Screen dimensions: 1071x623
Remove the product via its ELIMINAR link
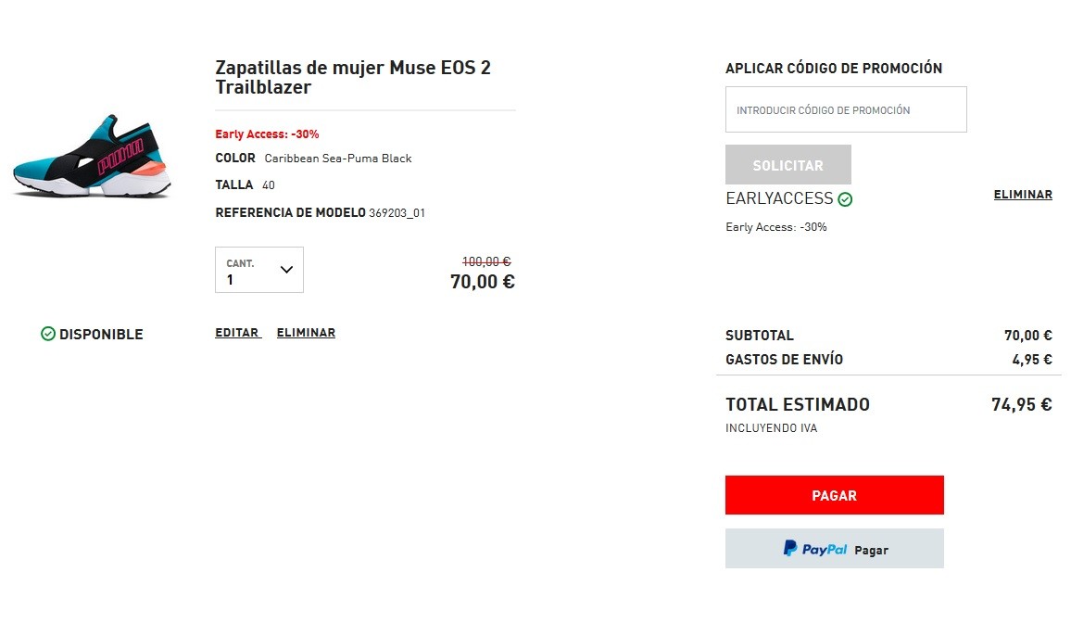[306, 333]
